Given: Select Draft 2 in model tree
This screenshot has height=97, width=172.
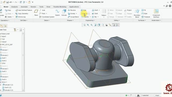Looking at the screenshot, I should [x=3, y=61].
